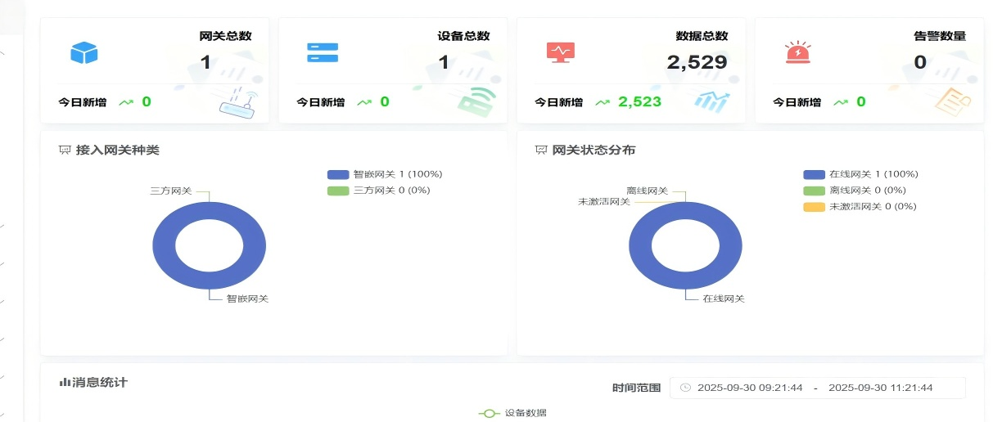This screenshot has height=422, width=993.
Task: Open the start time 2025-09-30 09:21:44 picker
Action: (x=749, y=388)
